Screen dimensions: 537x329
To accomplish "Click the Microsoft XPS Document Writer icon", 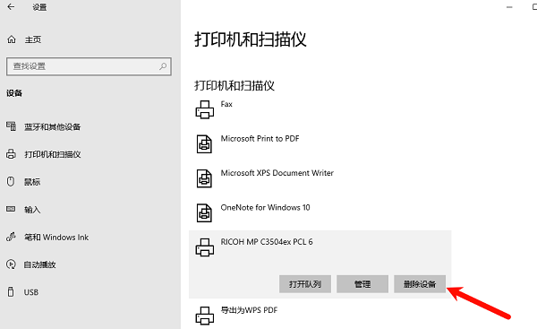I will pyautogui.click(x=204, y=178).
